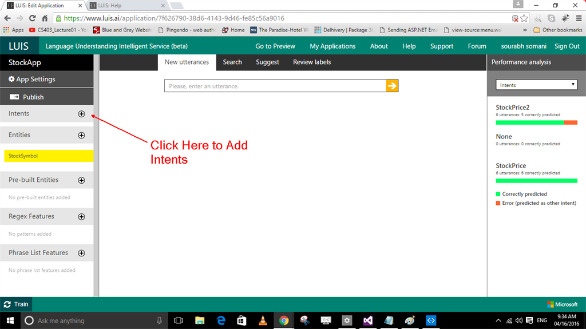Open Other bookmarks folder
586x329 pixels.
(x=557, y=30)
